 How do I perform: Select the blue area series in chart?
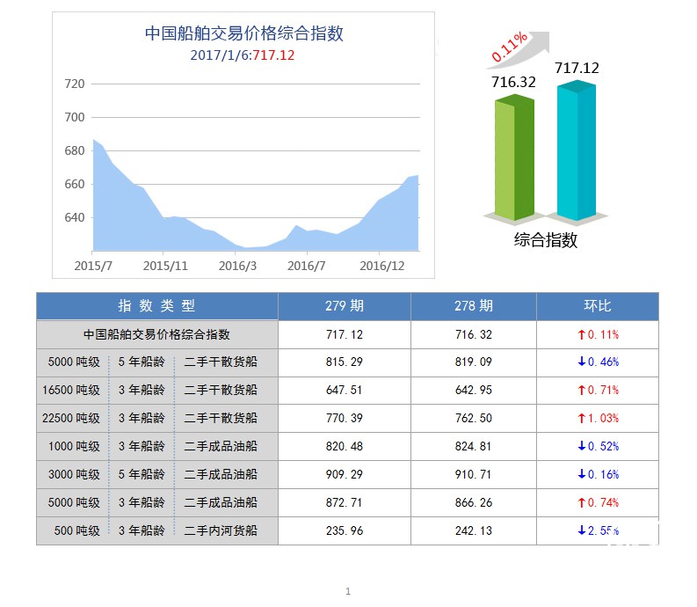(x=256, y=223)
